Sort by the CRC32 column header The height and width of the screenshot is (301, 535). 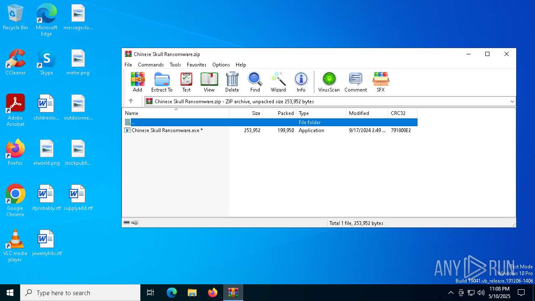coord(403,113)
